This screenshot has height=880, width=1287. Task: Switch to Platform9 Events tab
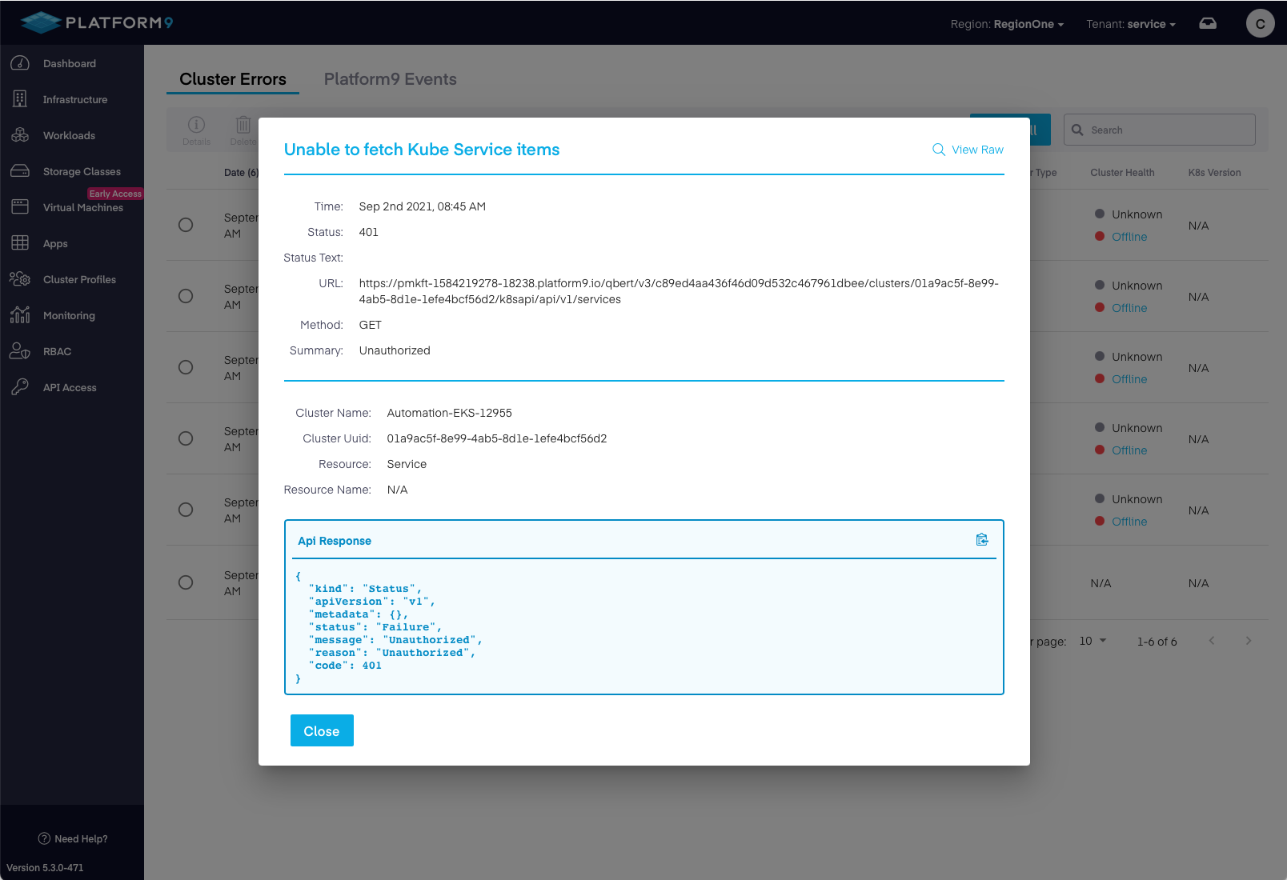point(390,79)
